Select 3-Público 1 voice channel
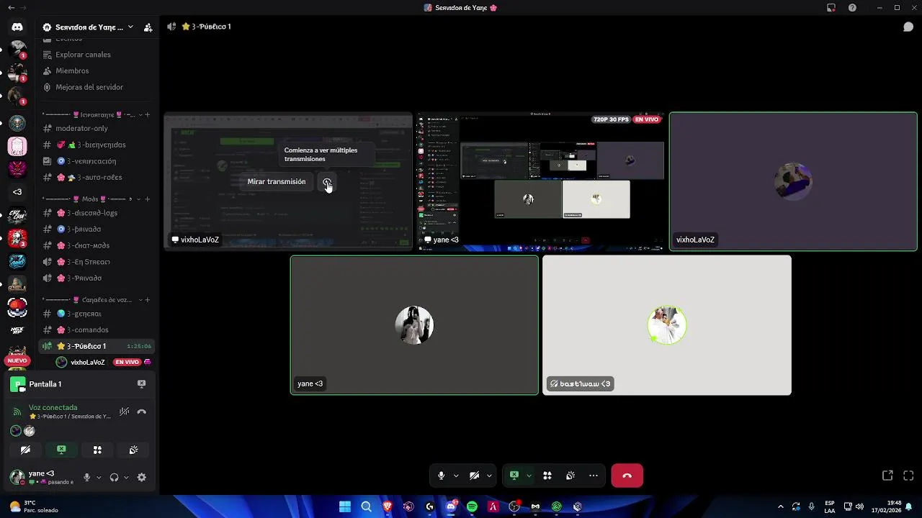The width and height of the screenshot is (922, 518). tap(97, 346)
